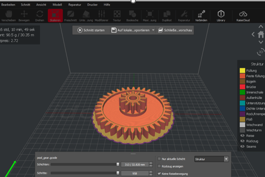265x177 pixels.
Task: Click the Schritte slider handle
Action: [118, 173]
